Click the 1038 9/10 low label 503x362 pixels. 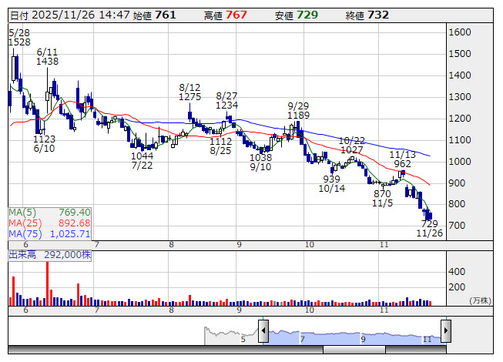coord(260,162)
